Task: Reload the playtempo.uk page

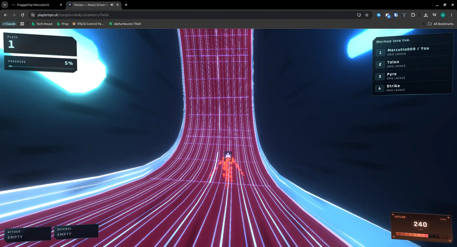Action: [23, 15]
